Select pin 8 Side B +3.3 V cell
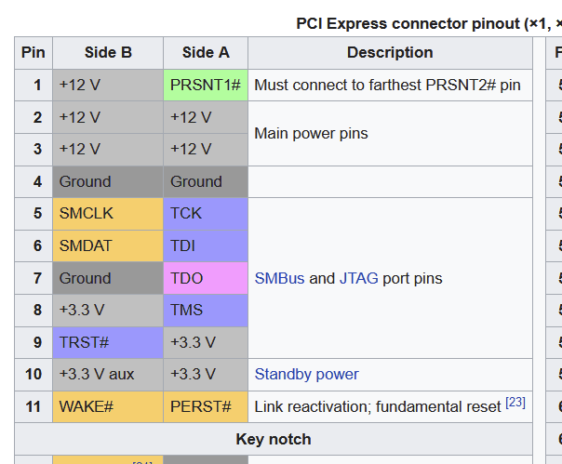The width and height of the screenshot is (562, 464). 108,311
